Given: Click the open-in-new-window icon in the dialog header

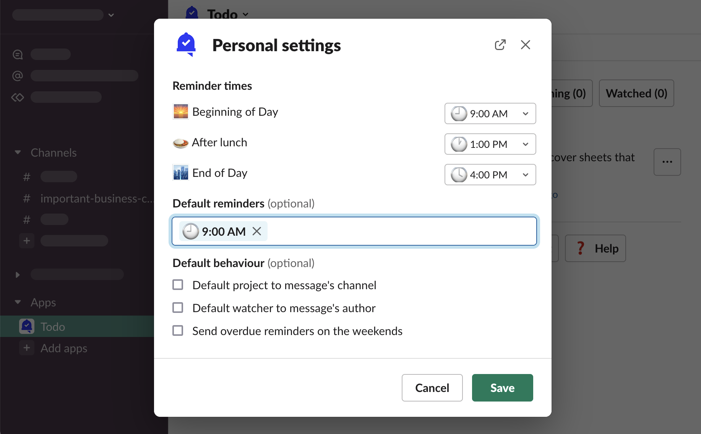Looking at the screenshot, I should point(500,45).
